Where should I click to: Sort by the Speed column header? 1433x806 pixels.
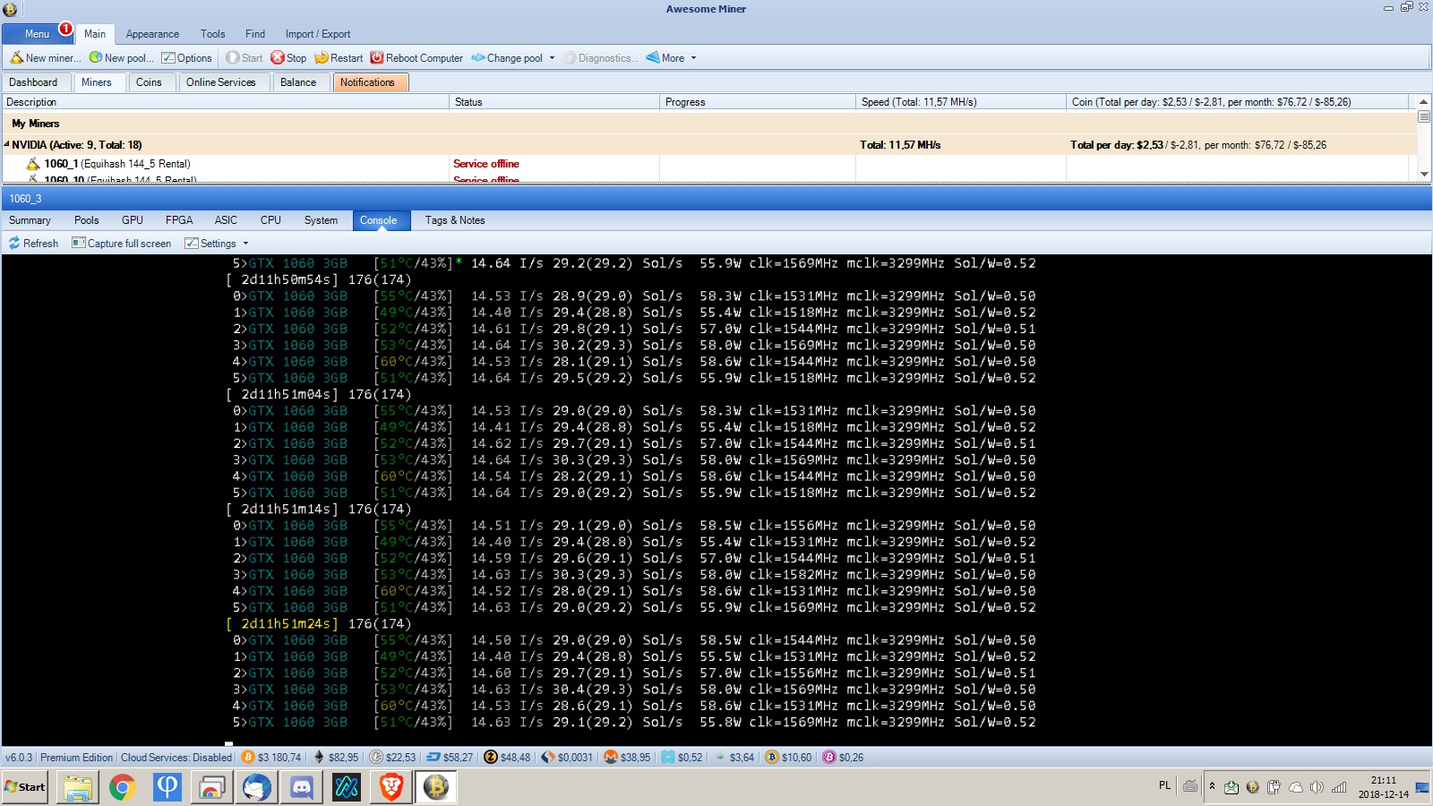(960, 102)
